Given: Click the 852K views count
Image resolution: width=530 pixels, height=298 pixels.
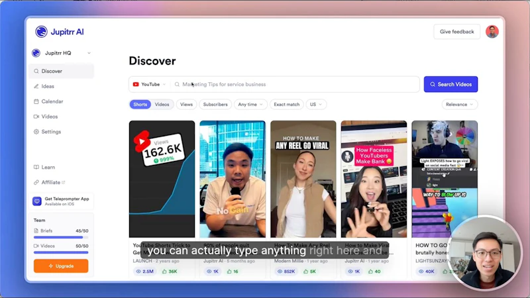Looking at the screenshot, I should (287, 272).
